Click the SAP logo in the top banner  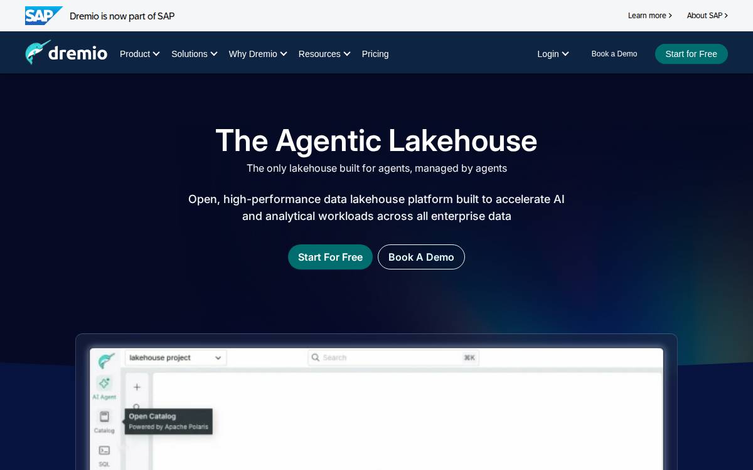pyautogui.click(x=44, y=16)
